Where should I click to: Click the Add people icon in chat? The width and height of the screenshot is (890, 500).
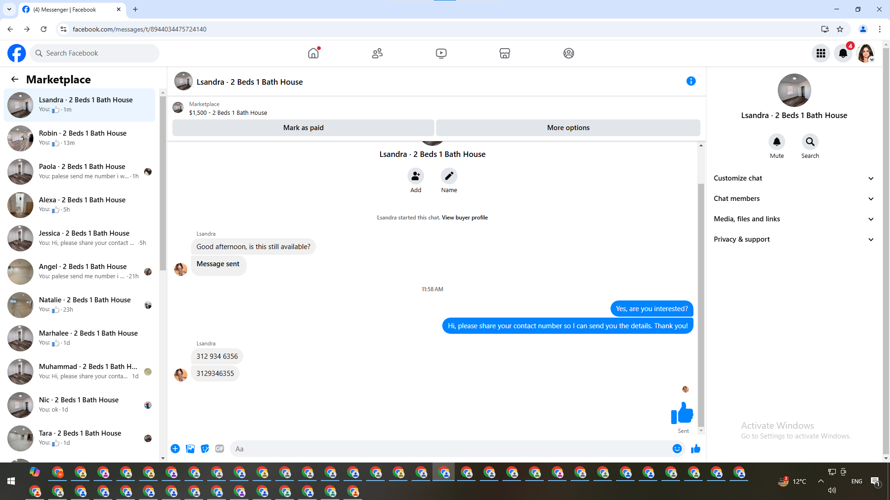pos(416,176)
